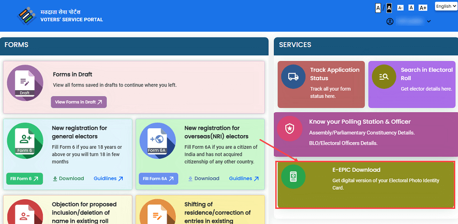458x224 pixels.
Task: Click the E-EPIC Download card icon
Action: pos(293,177)
